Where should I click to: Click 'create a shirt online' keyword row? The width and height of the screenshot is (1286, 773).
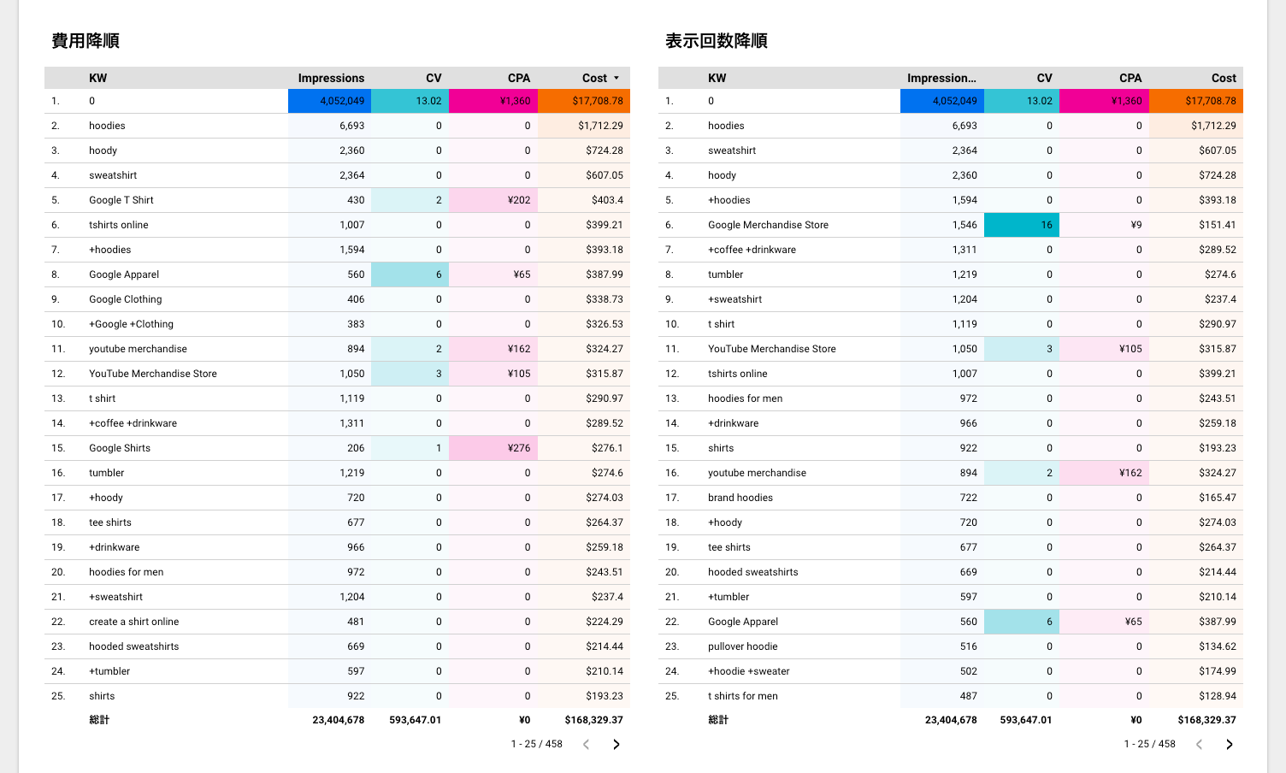click(337, 622)
